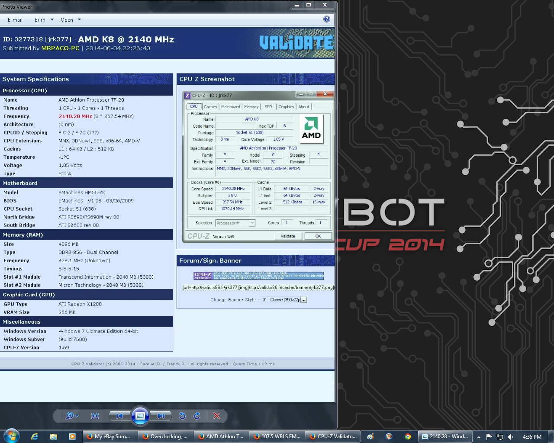The width and height of the screenshot is (554, 443).
Task: Select the Mainboard tab in CPU-Z
Action: (x=231, y=106)
